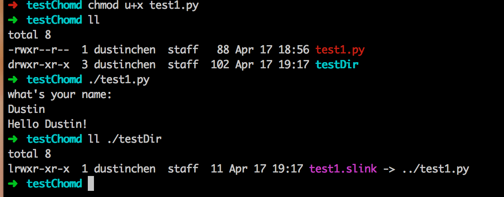The image size is (504, 197).
Task: Click the 'Hello Dustin!' output line
Action: tap(47, 124)
